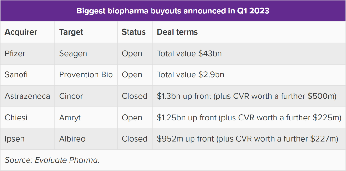This screenshot has width=346, height=171.
Task: Select the Target column header
Action: [x=71, y=32]
